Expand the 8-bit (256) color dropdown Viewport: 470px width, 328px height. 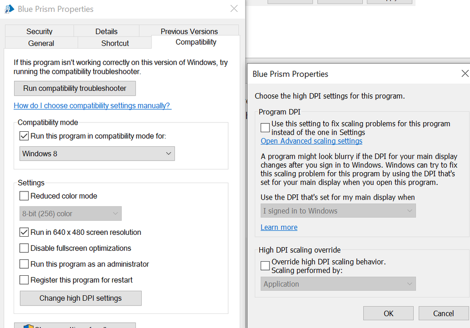(x=71, y=214)
